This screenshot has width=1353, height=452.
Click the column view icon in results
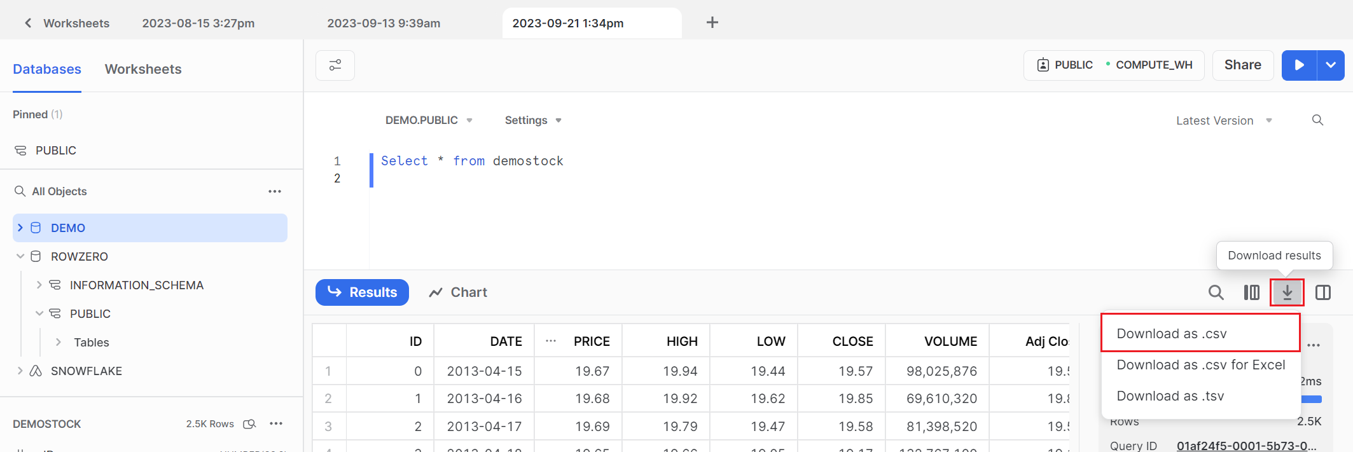(1251, 292)
